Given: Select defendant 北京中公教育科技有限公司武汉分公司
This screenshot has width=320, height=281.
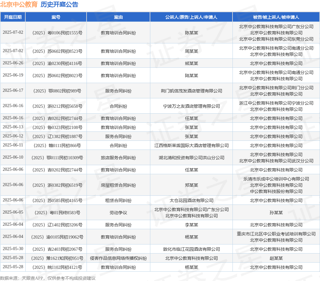Looking at the screenshot, I should [x=276, y=161].
